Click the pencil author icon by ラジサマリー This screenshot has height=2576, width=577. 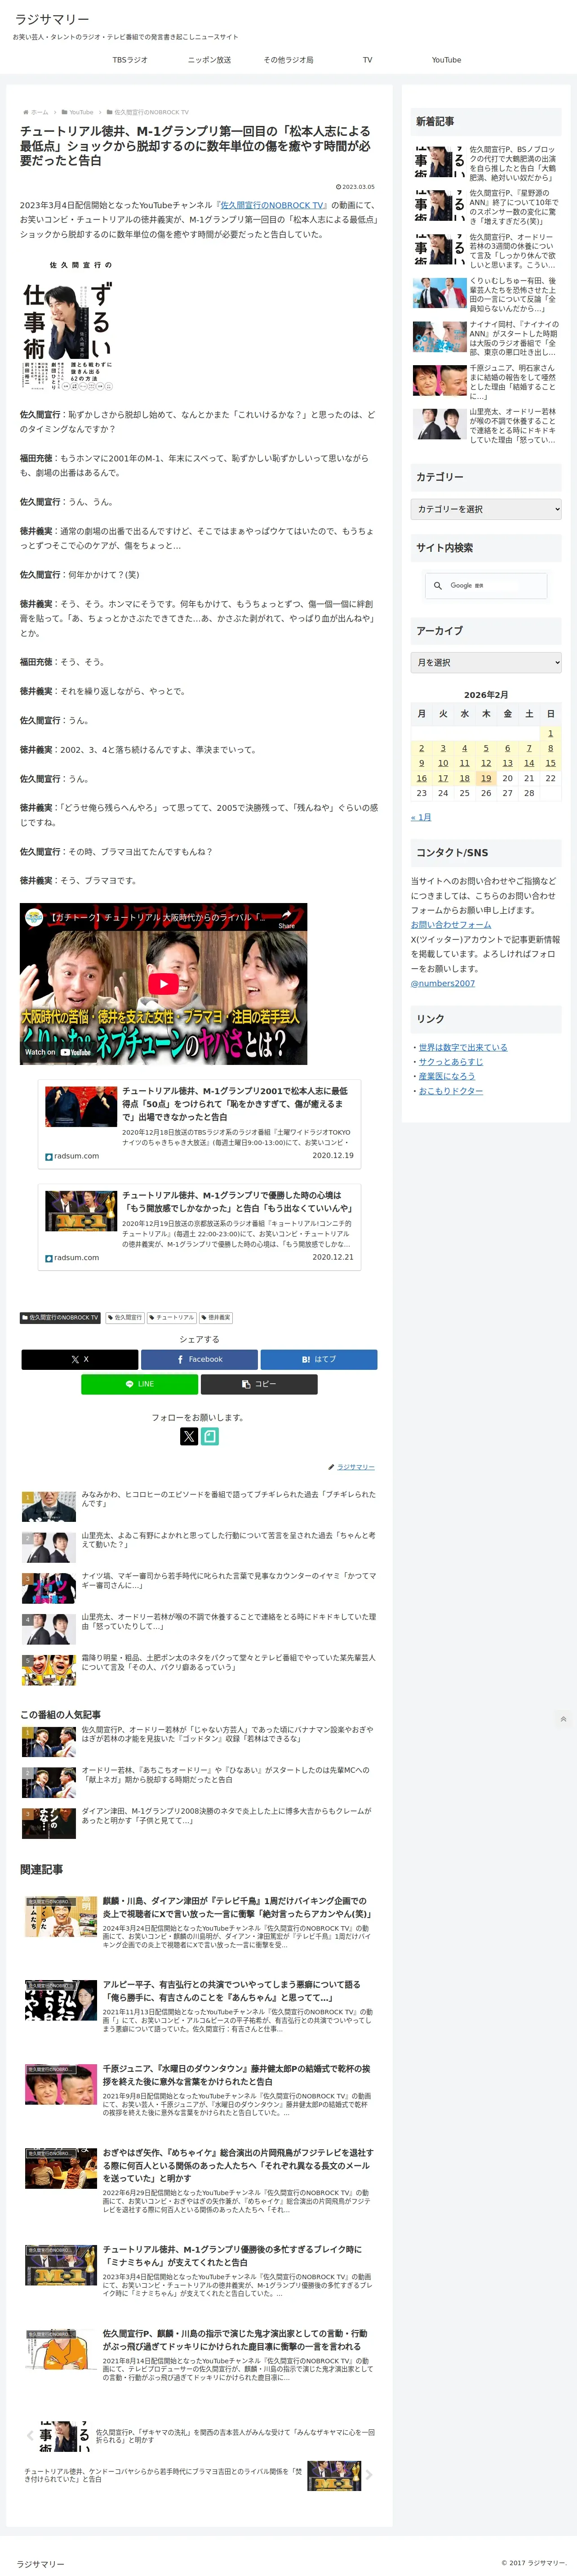click(331, 1467)
